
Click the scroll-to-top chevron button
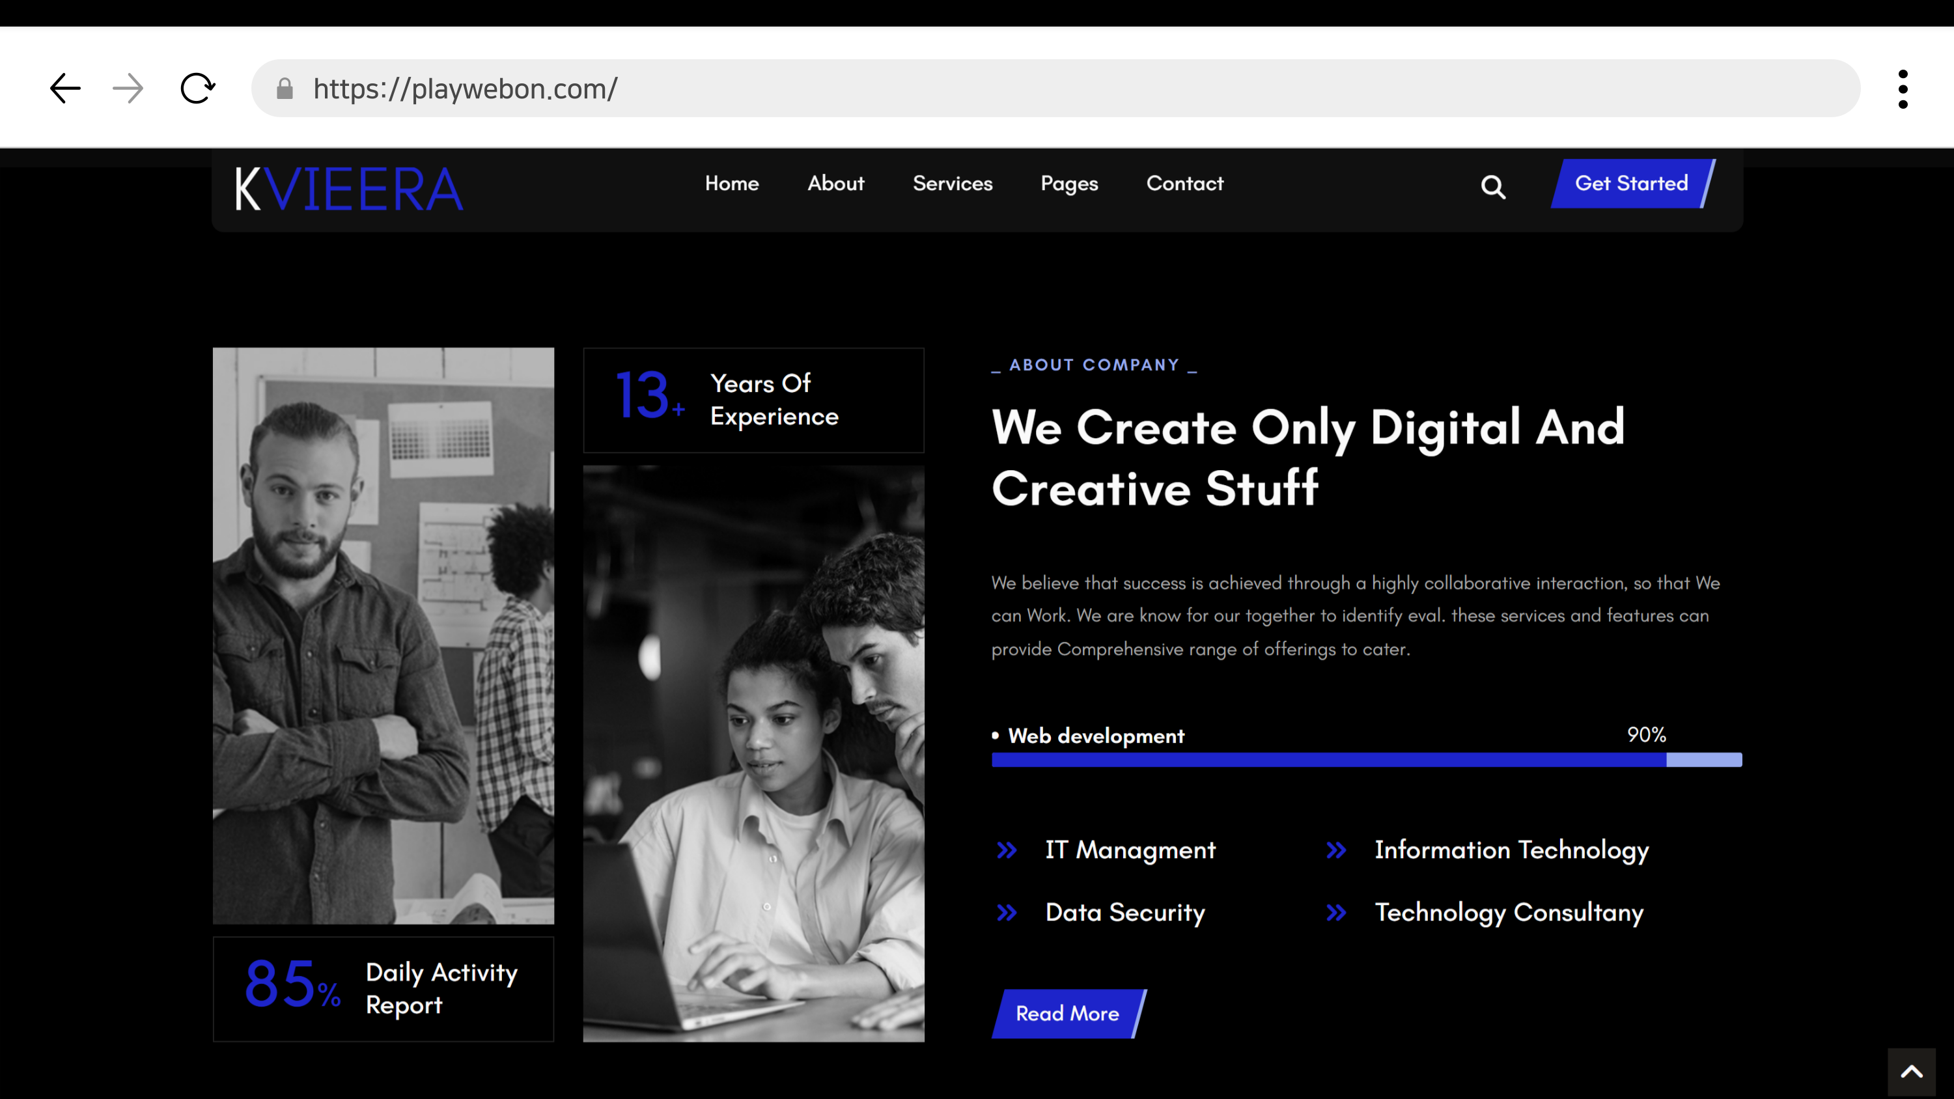click(1911, 1072)
